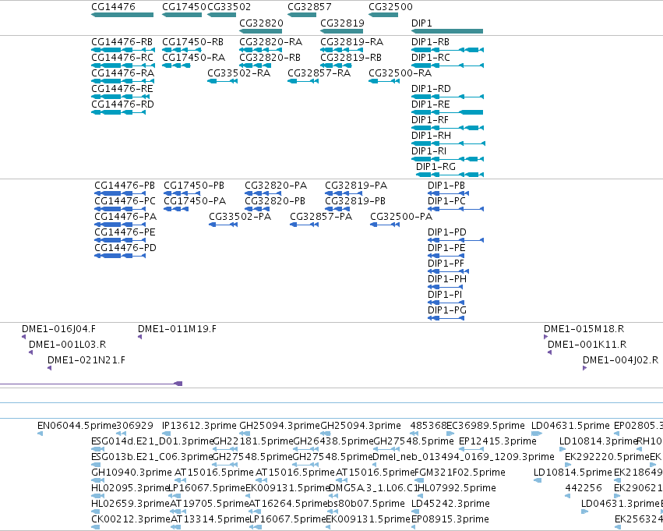Click EST EP12415.3prime label

[x=498, y=441]
